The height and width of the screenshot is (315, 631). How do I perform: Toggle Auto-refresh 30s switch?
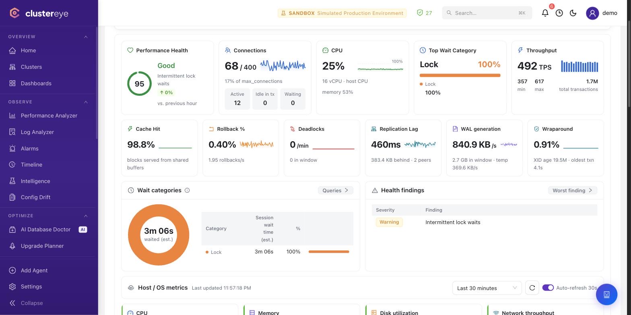point(548,288)
